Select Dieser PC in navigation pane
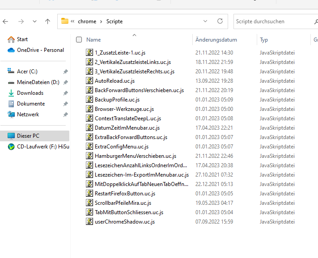 pos(35,136)
